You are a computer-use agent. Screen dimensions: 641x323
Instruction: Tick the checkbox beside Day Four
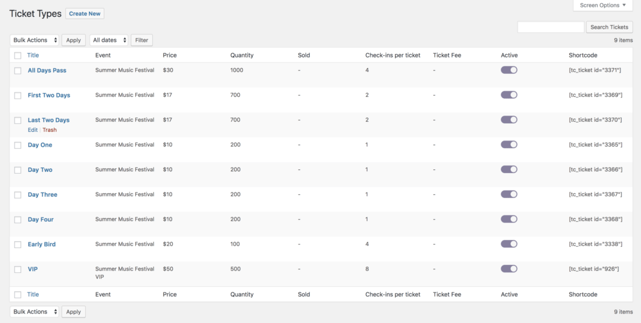[18, 220]
